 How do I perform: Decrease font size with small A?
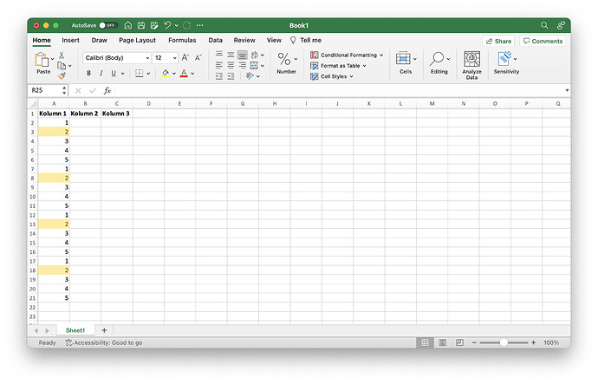pyautogui.click(x=198, y=57)
